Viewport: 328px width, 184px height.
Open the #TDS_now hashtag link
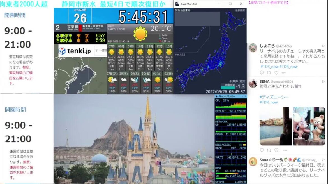269,67
